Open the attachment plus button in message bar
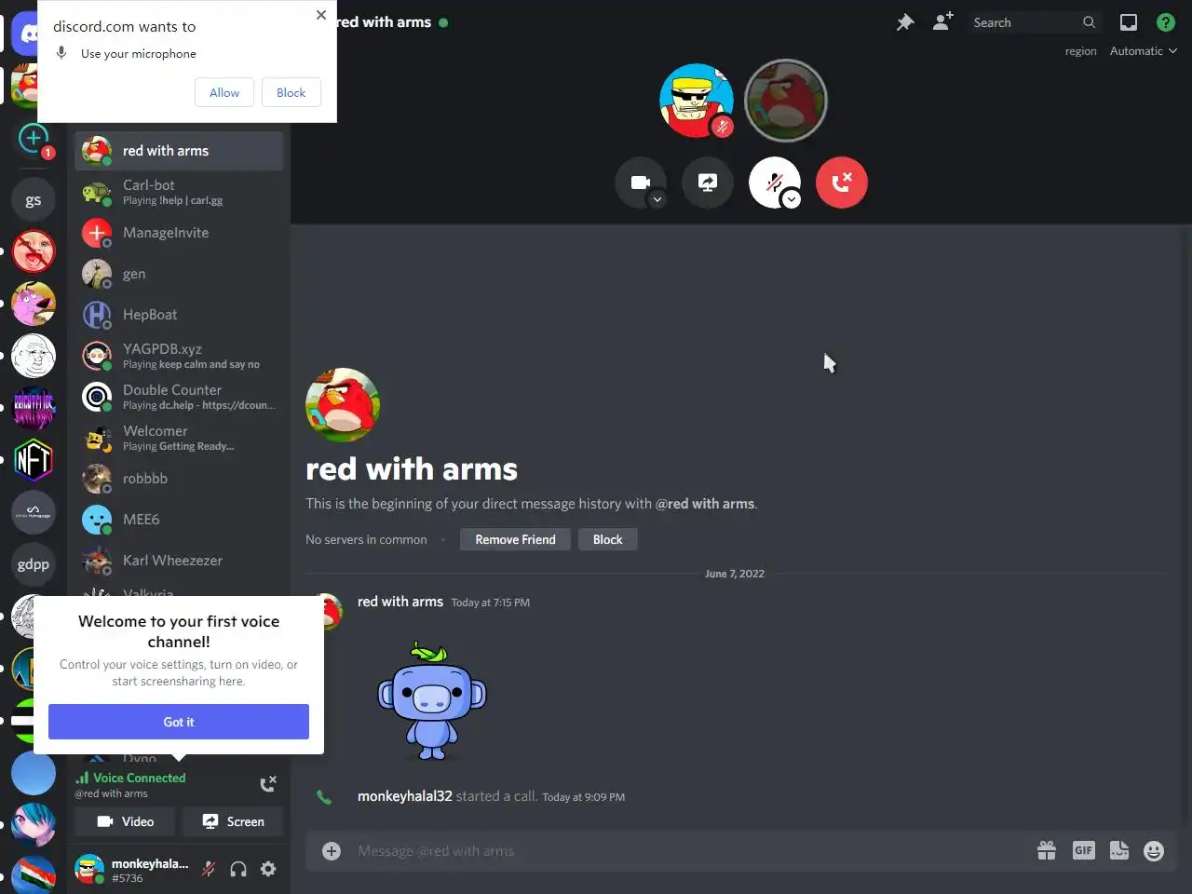This screenshot has width=1192, height=894. pos(332,851)
